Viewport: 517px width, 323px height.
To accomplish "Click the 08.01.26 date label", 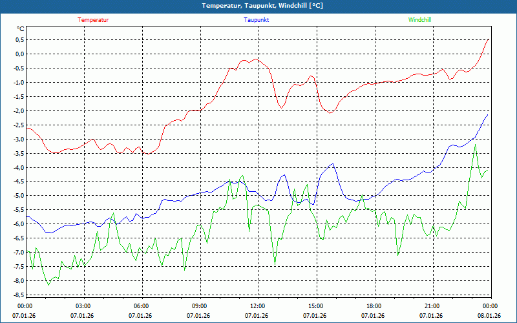I will pyautogui.click(x=489, y=316).
